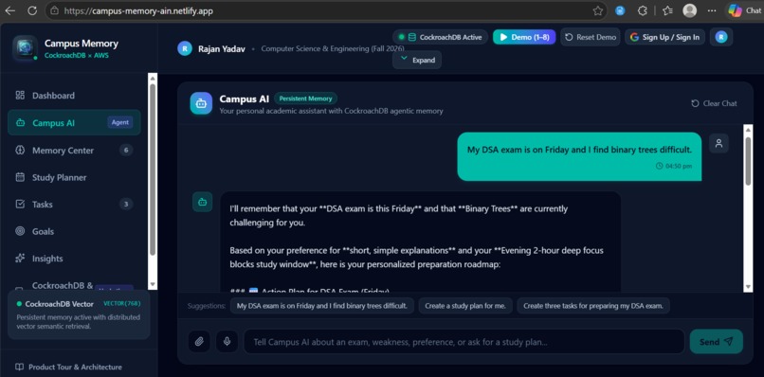Open Dashboard from the sidebar

(74, 96)
